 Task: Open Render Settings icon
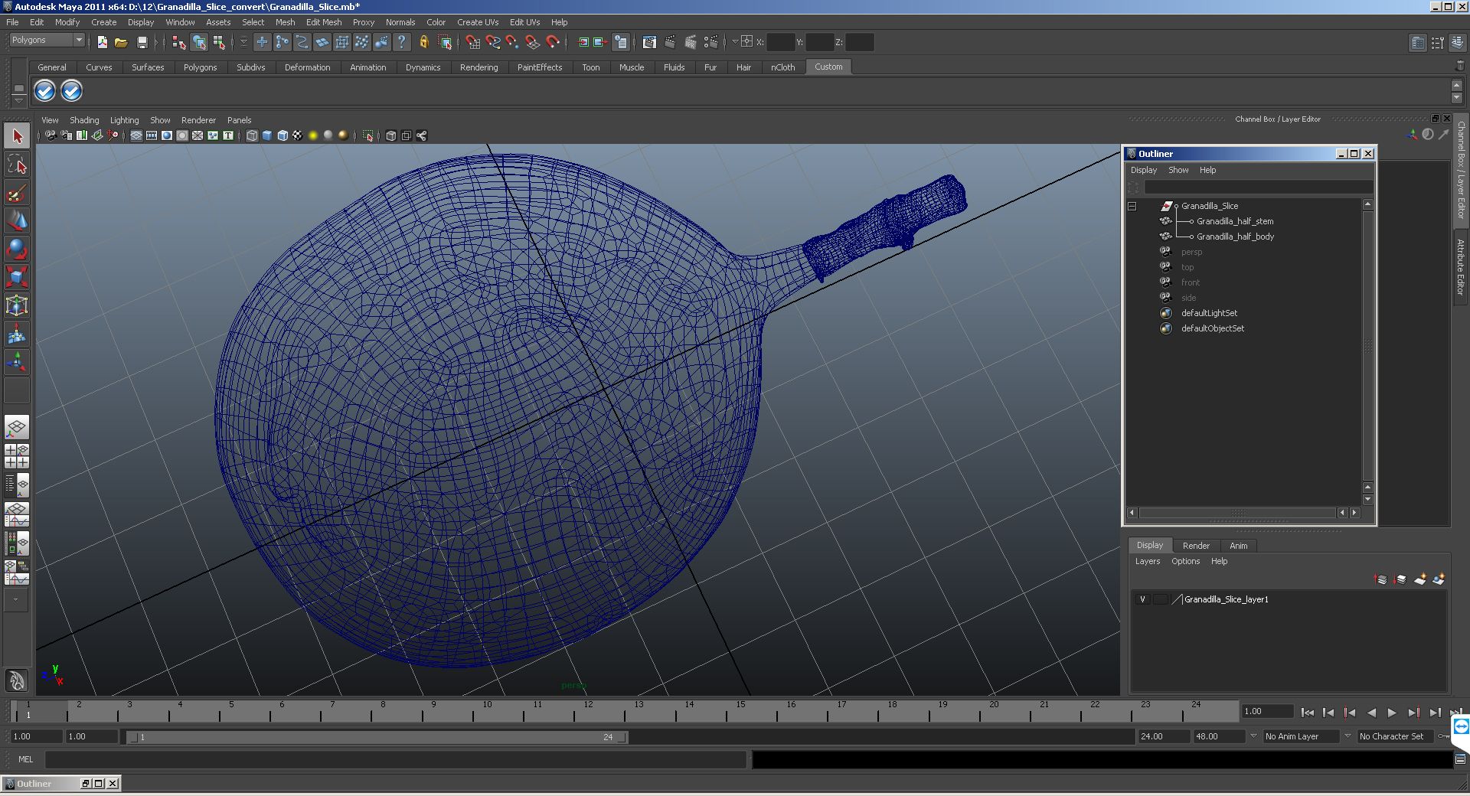coord(711,42)
